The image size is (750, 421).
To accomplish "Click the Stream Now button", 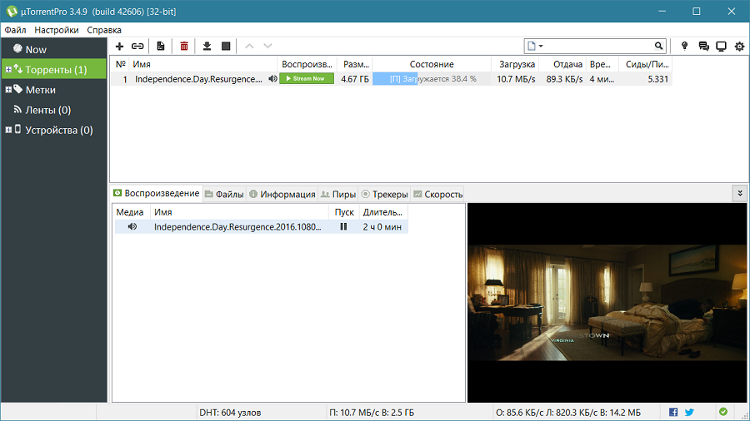I will click(307, 79).
